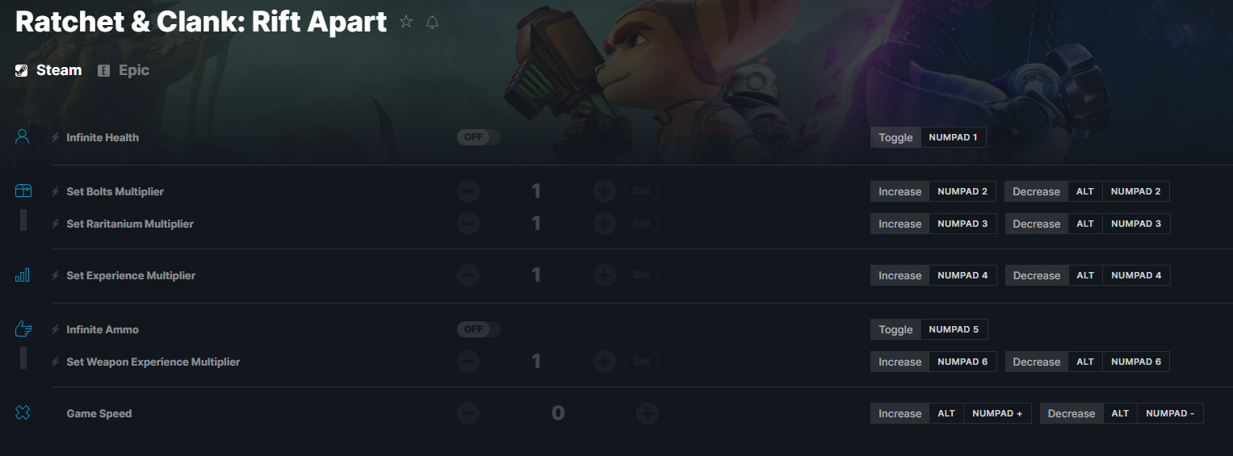Click the inventory chest category icon
Viewport: 1233px width, 456px height.
pos(23,190)
